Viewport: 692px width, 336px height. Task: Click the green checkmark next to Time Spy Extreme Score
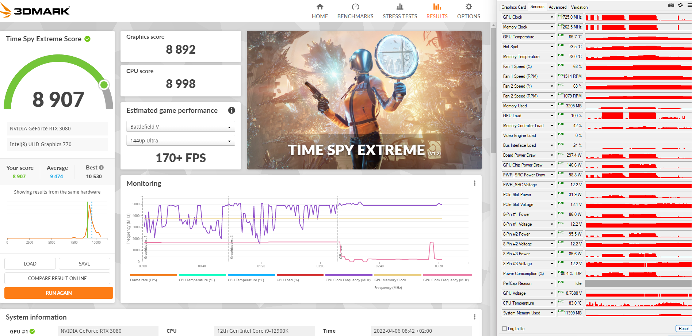pos(88,39)
